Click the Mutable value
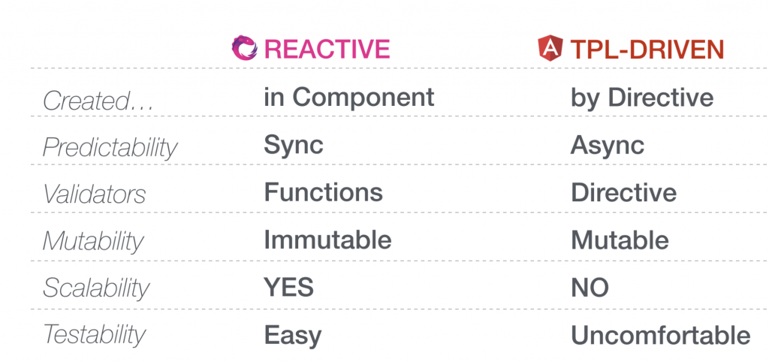769x362 pixels. tap(620, 240)
